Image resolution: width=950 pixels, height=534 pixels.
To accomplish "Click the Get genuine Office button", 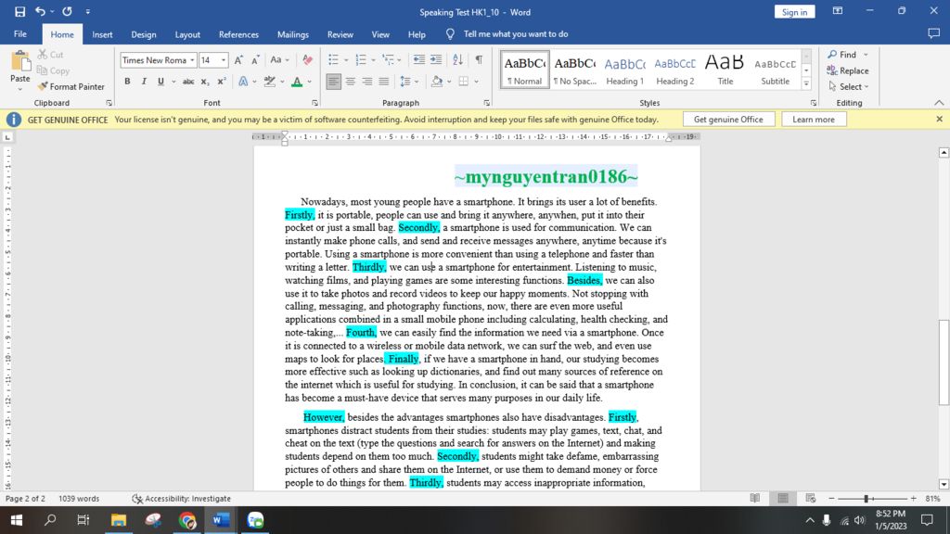I will click(728, 120).
